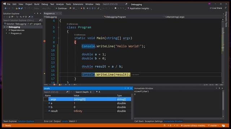Toggle pin on the Locals panel
The width and height of the screenshot is (231, 129).
pyautogui.click(x=128, y=88)
